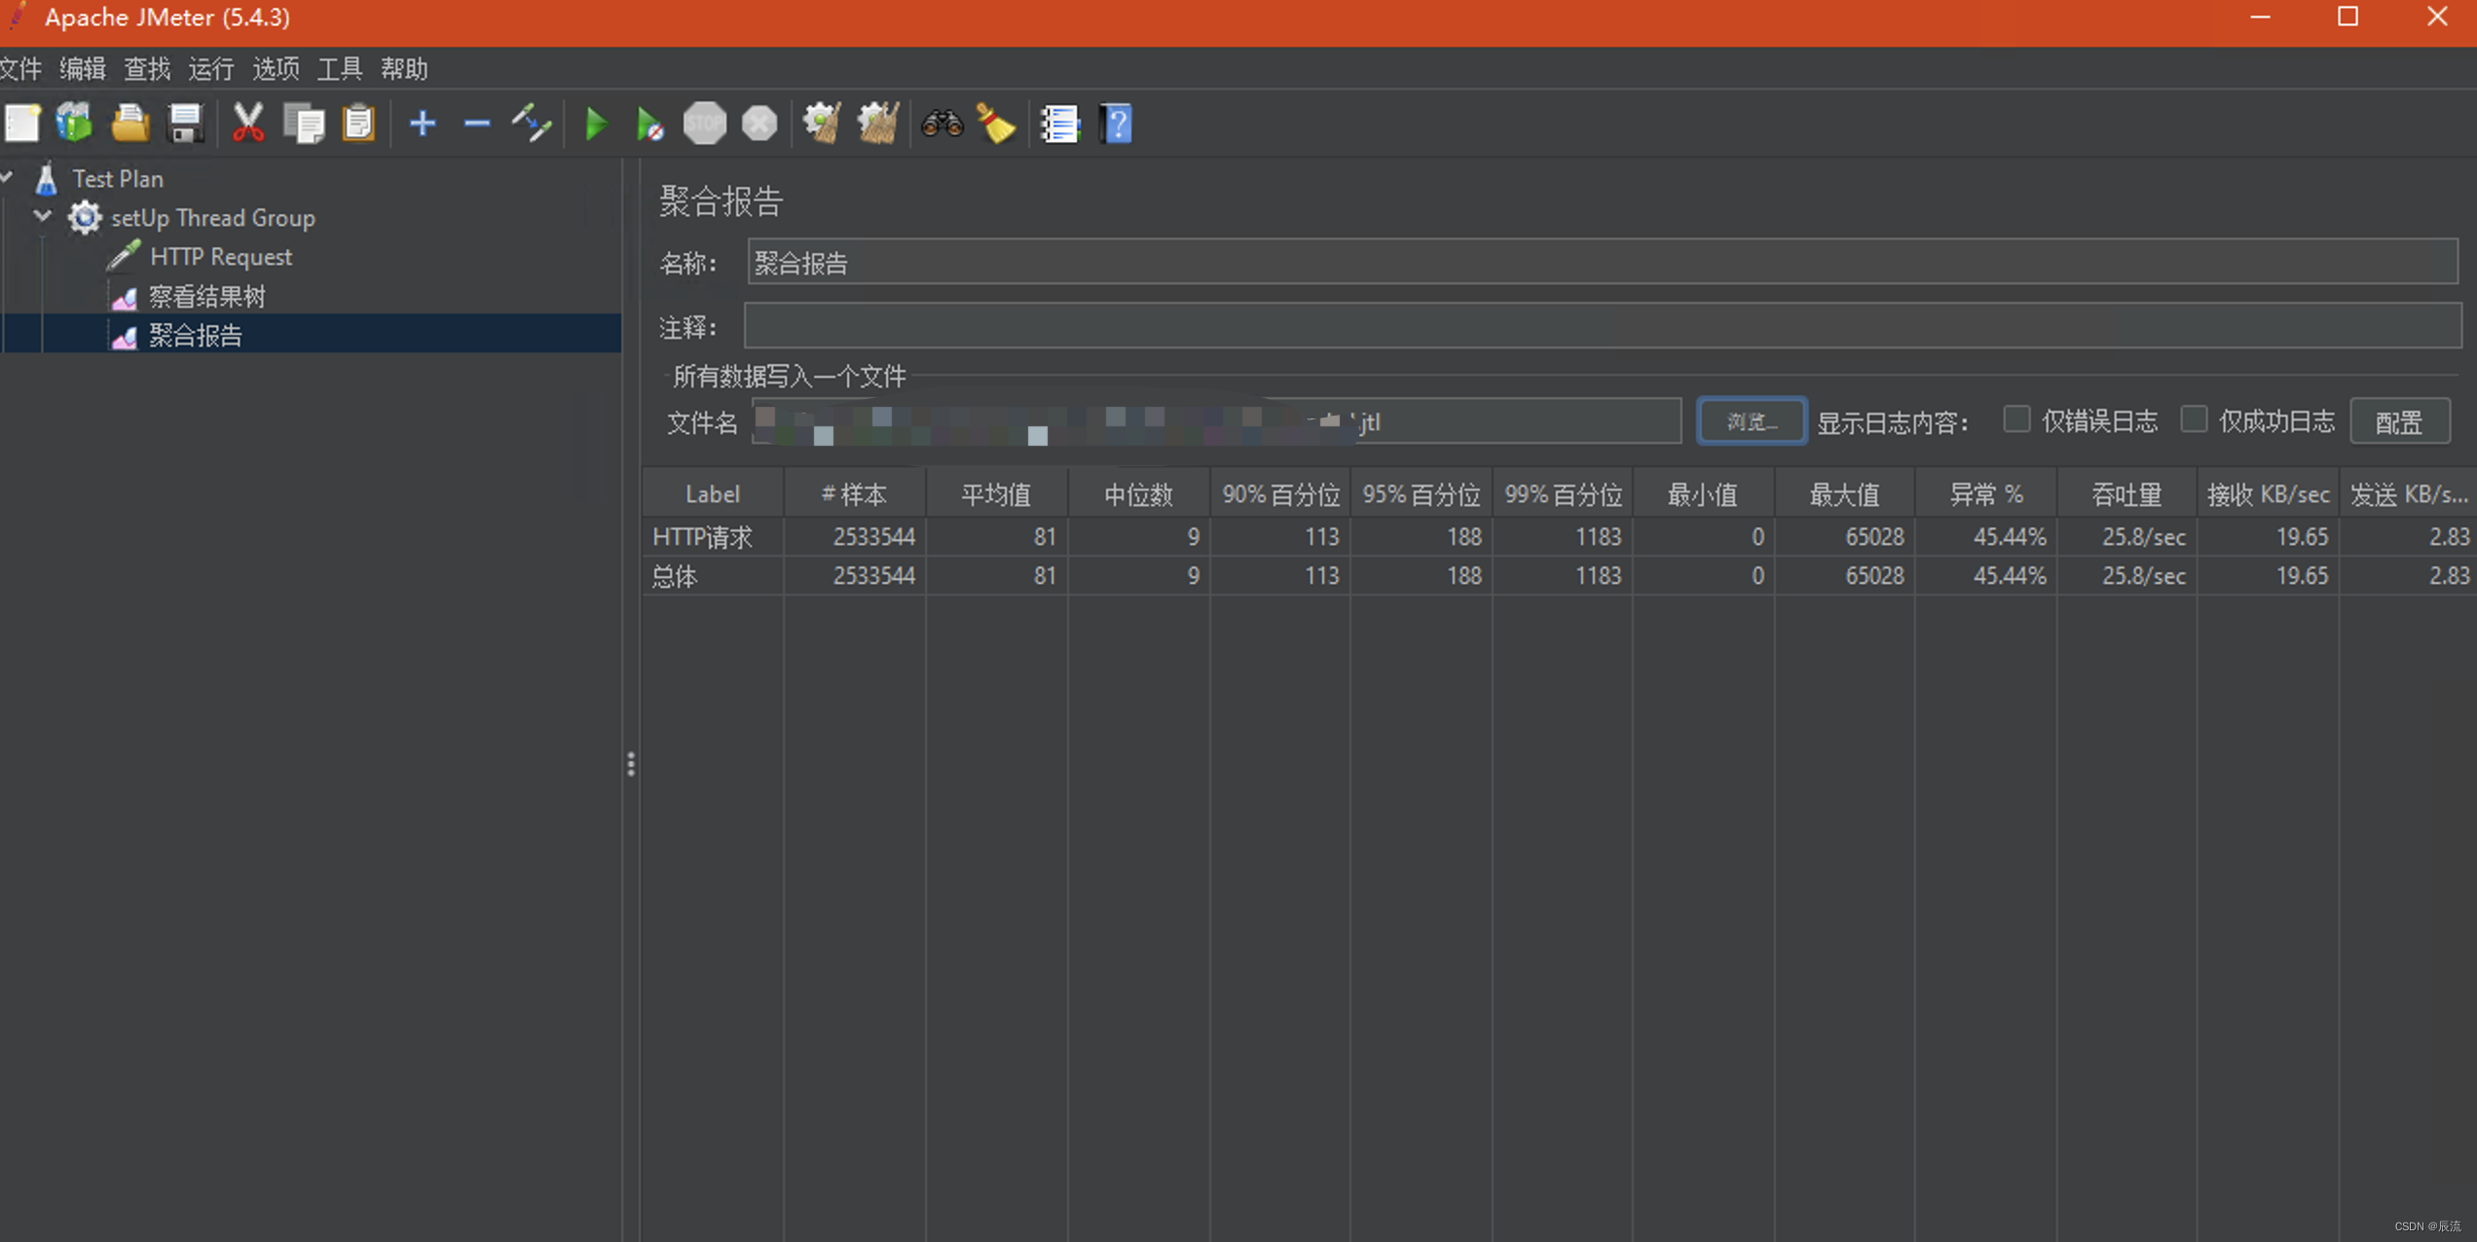Sort by 吞吐量 column header
The image size is (2477, 1242).
click(x=2127, y=494)
